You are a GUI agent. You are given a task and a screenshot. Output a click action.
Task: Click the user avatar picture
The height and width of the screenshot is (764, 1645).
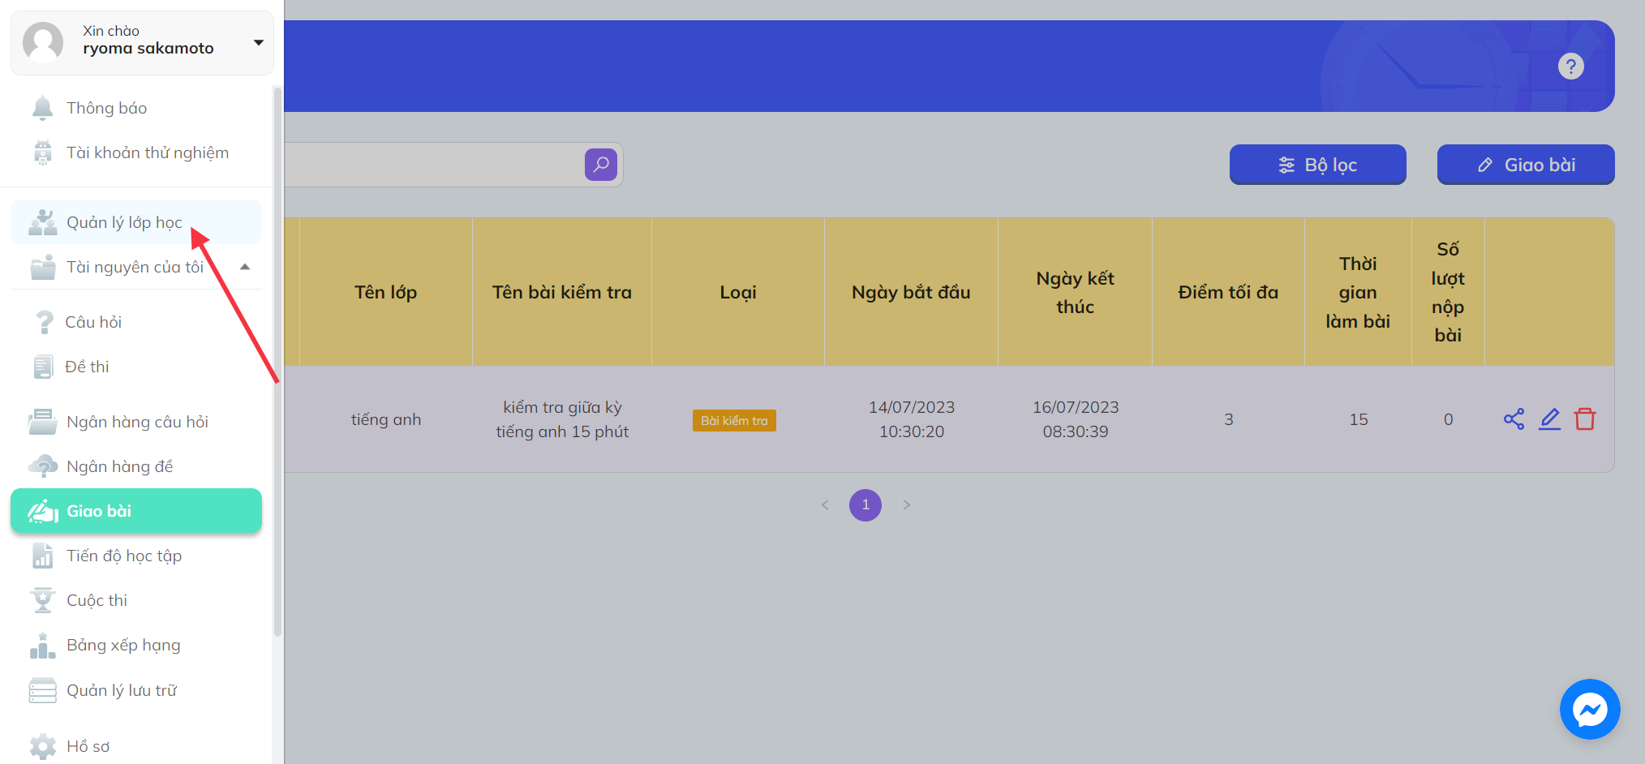43,42
